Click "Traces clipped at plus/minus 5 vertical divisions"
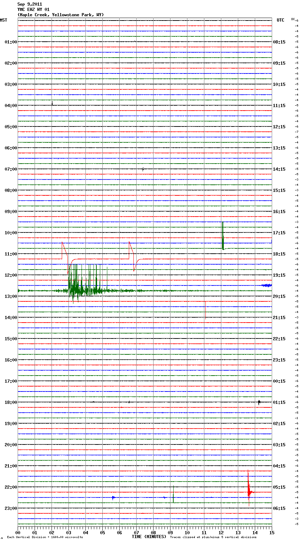The height and width of the screenshot is (542, 300). point(213,537)
